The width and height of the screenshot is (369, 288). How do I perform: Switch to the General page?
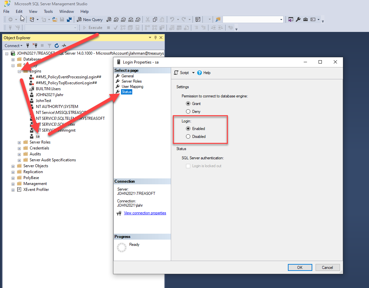[128, 76]
